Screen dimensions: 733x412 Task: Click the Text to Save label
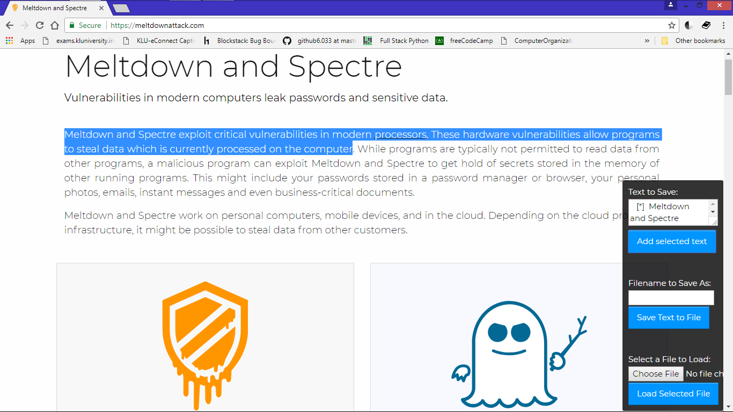[653, 192]
